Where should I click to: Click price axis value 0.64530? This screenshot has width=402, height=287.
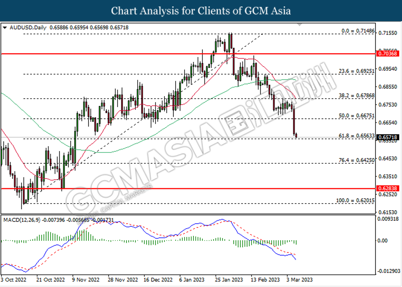tap(388, 159)
